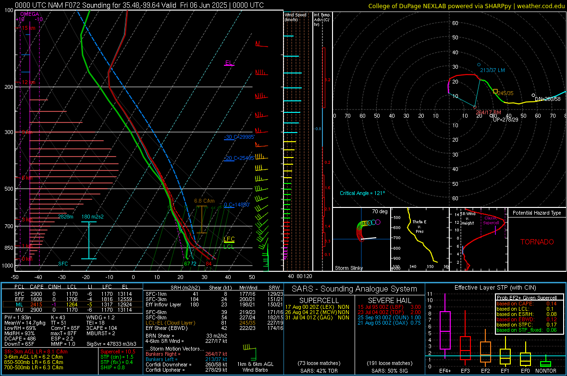
Task: Click the SigSvr = 47833 m3/s3 value
Action: 111,344
